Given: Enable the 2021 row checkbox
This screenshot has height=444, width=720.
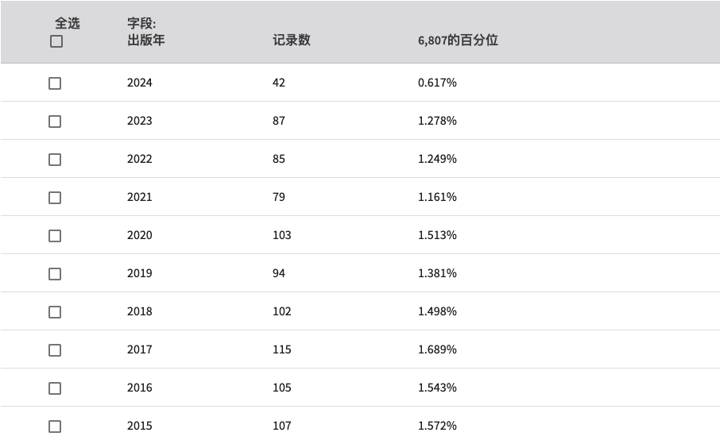Looking at the screenshot, I should tap(55, 198).
